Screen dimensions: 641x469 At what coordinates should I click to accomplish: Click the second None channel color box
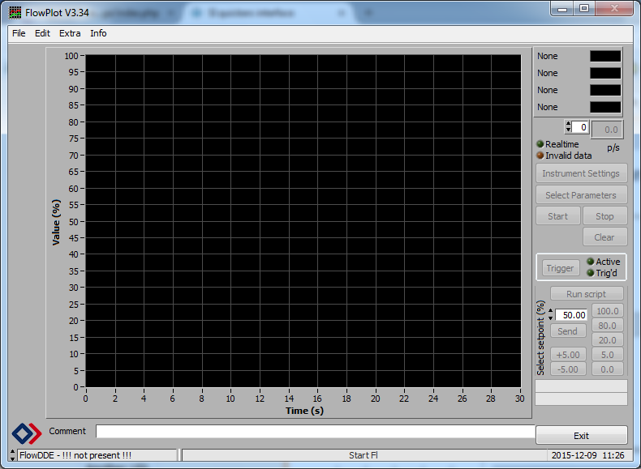pos(605,73)
